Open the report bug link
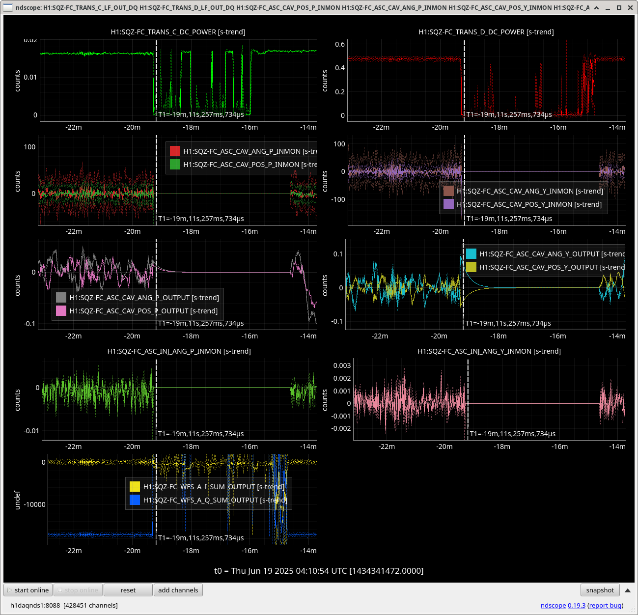Viewport: 638px width, 615px height. (x=605, y=605)
